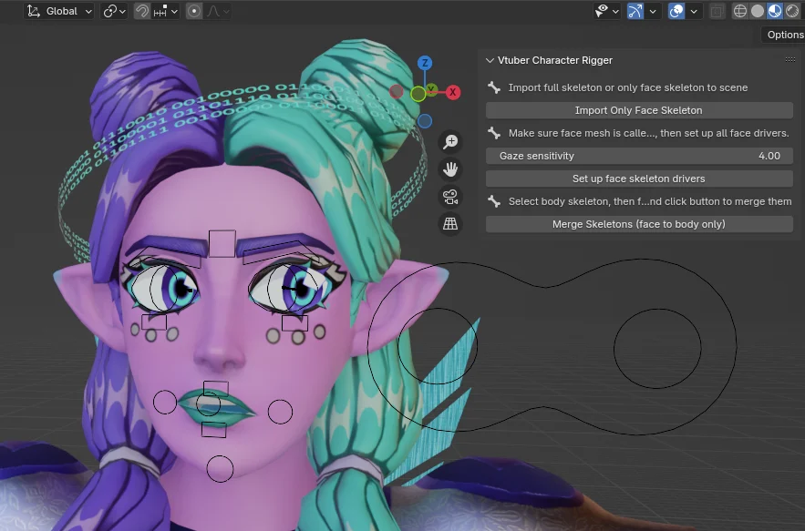Collapse the Vtuber Character Rigger panel
The width and height of the screenshot is (805, 531).
pos(490,60)
